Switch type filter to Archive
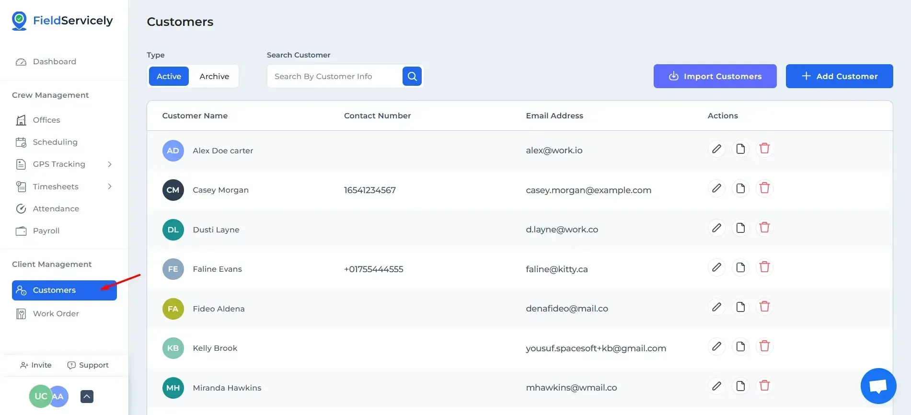911x415 pixels. 214,77
